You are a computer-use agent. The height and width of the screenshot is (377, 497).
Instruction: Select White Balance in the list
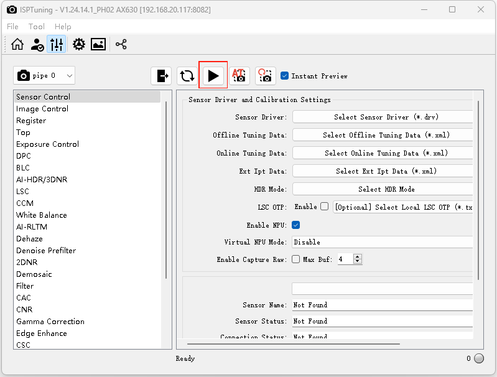click(x=87, y=215)
